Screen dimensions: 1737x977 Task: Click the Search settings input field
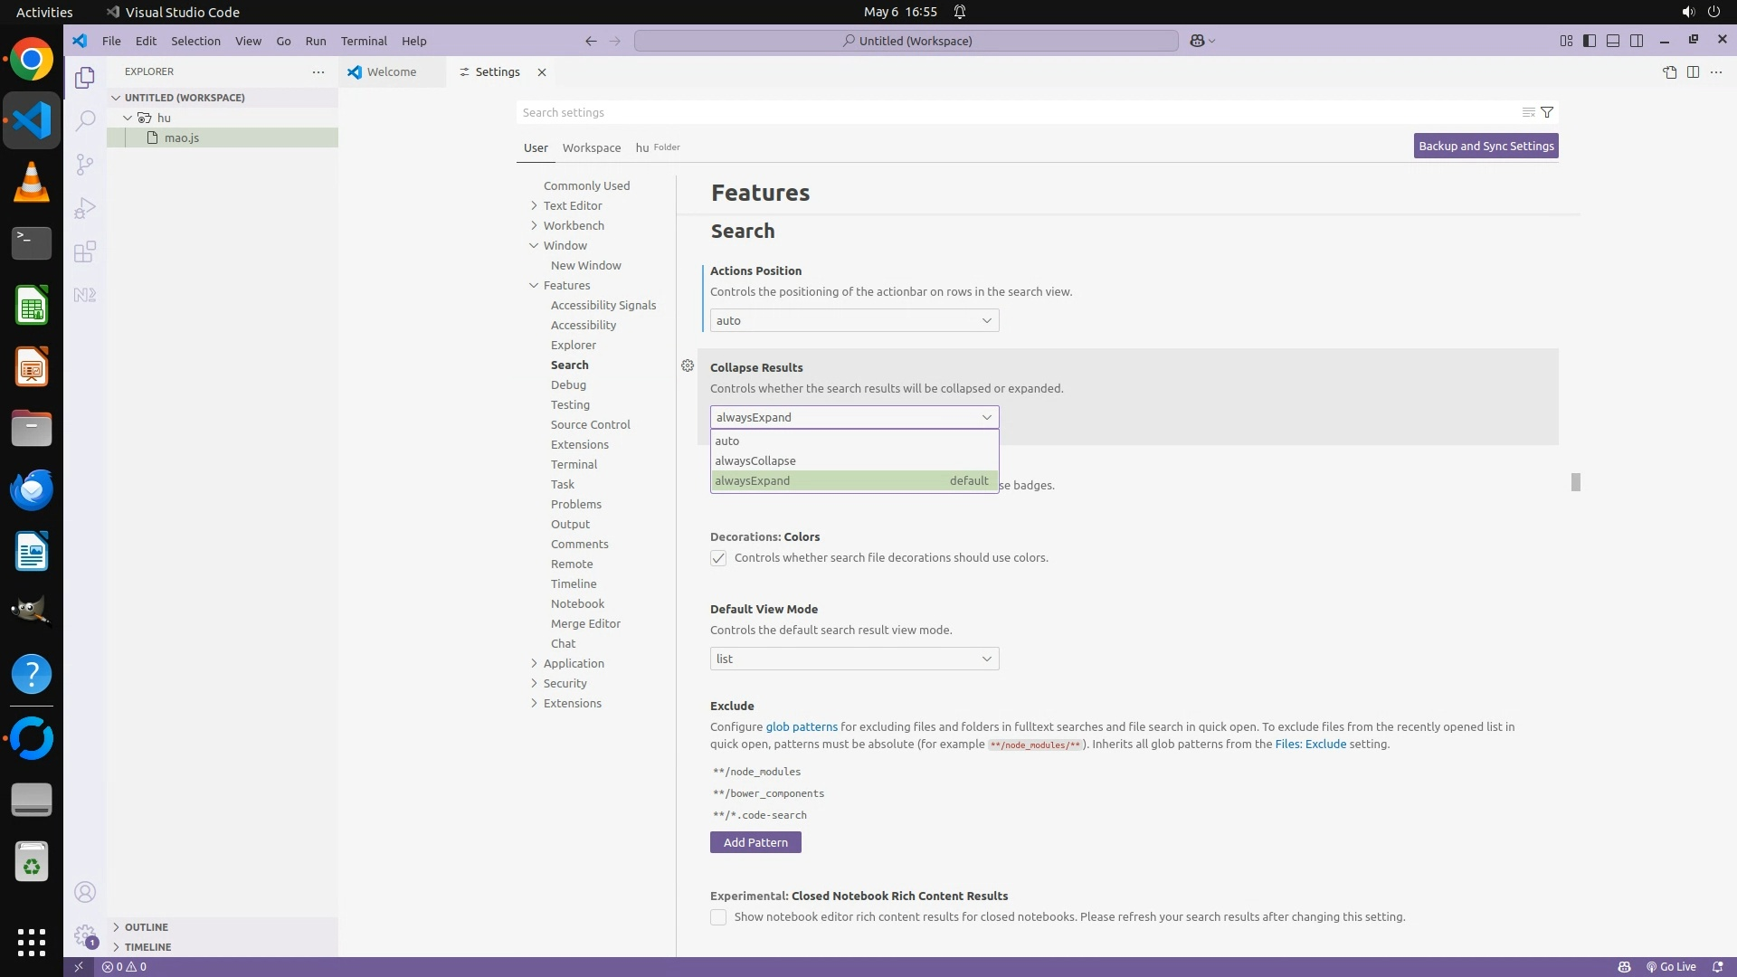pos(1013,112)
